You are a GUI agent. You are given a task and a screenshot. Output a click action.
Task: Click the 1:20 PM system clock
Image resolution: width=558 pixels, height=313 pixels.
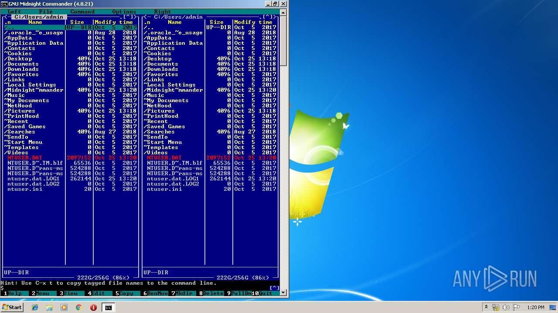point(536,307)
